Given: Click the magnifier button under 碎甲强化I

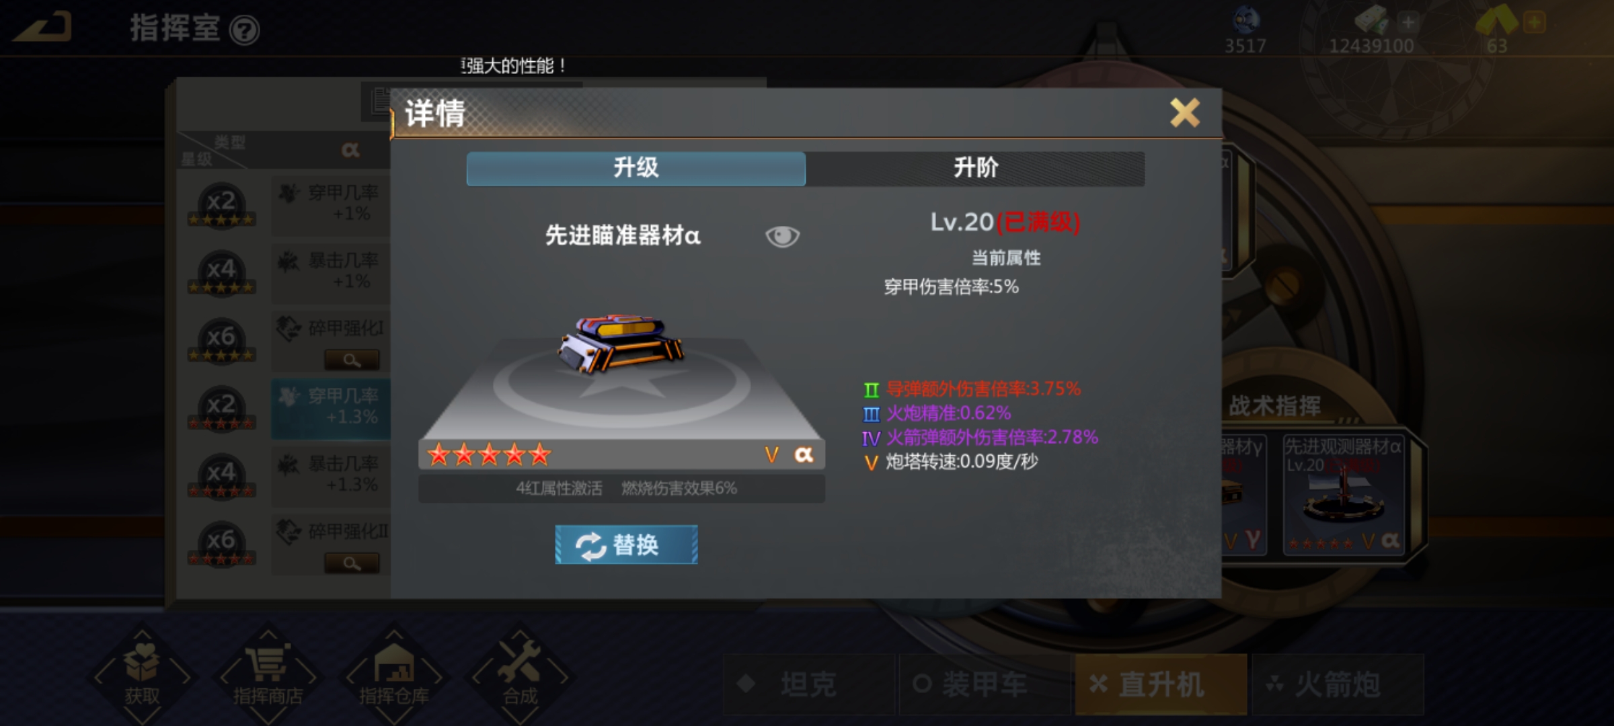Looking at the screenshot, I should click(352, 360).
